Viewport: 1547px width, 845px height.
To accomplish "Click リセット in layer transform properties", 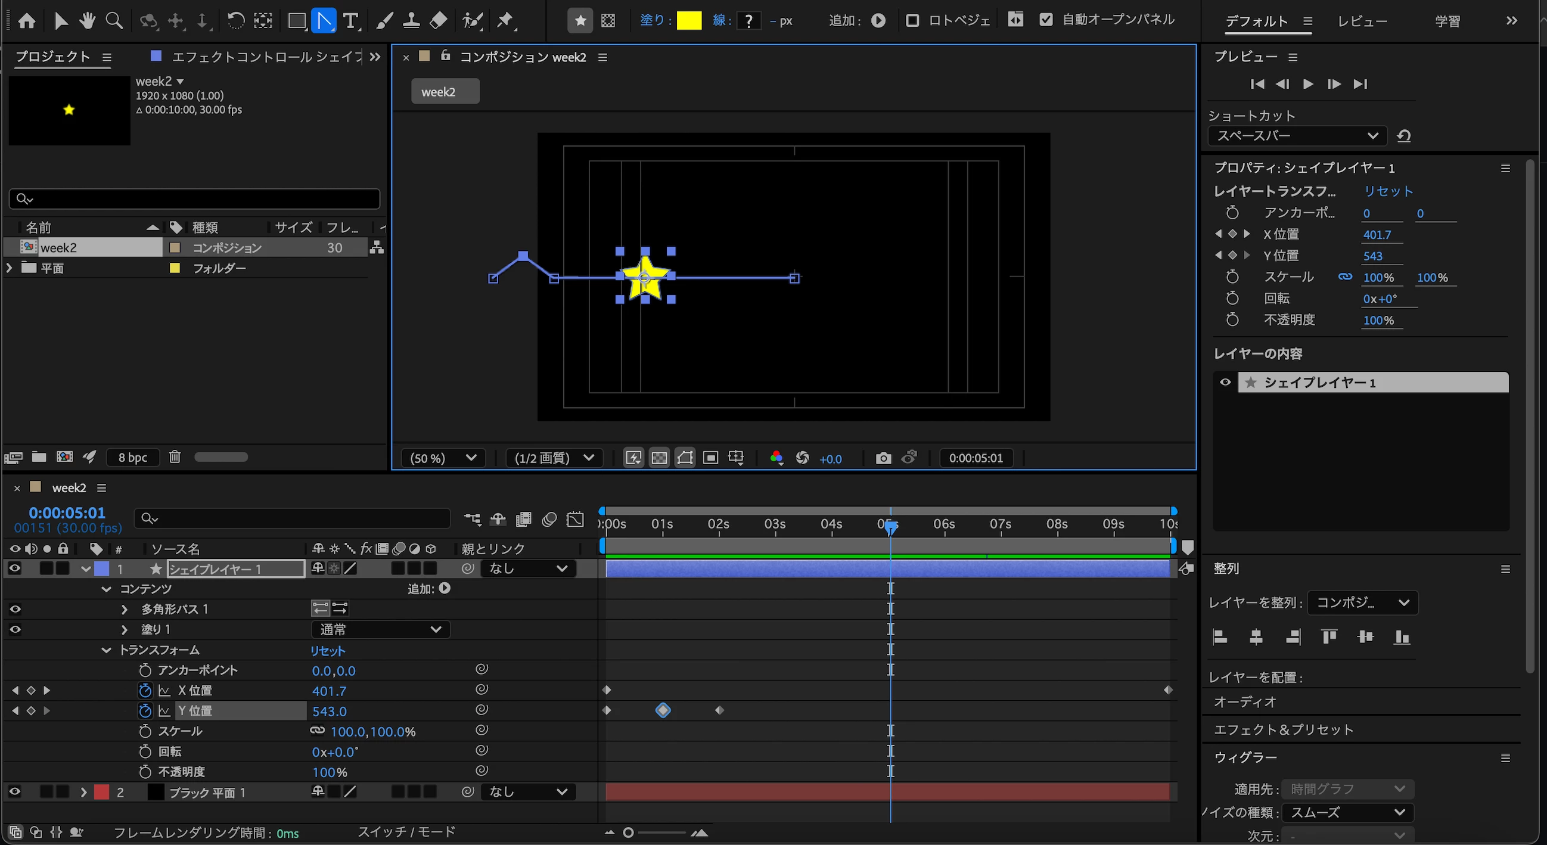I will click(x=1388, y=191).
